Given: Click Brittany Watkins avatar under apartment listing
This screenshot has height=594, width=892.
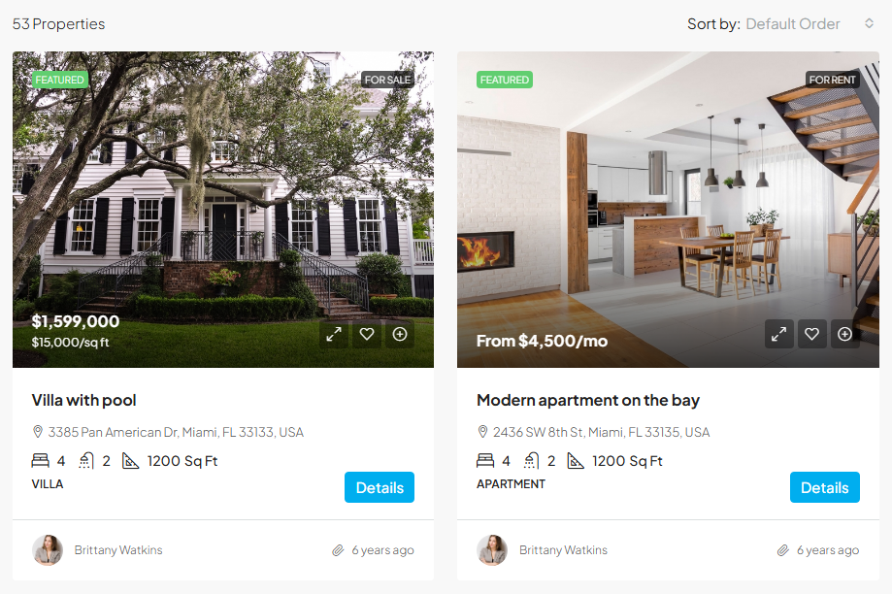Looking at the screenshot, I should click(492, 550).
